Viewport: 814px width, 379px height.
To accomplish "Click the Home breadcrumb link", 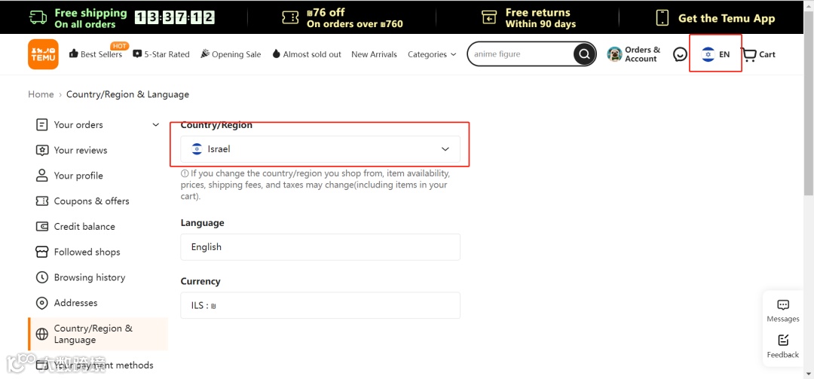I will (x=41, y=94).
